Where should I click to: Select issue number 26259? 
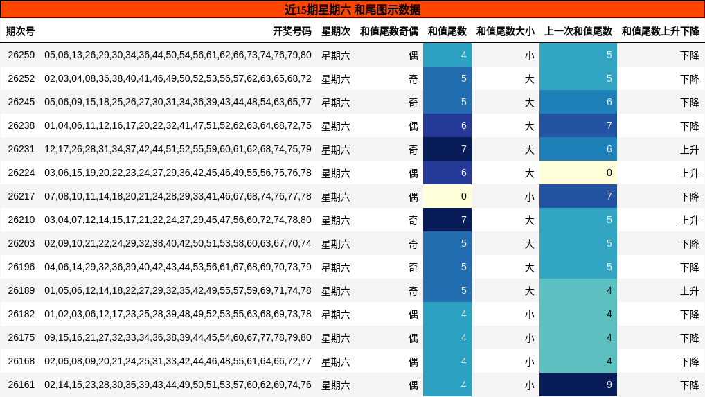click(x=21, y=55)
